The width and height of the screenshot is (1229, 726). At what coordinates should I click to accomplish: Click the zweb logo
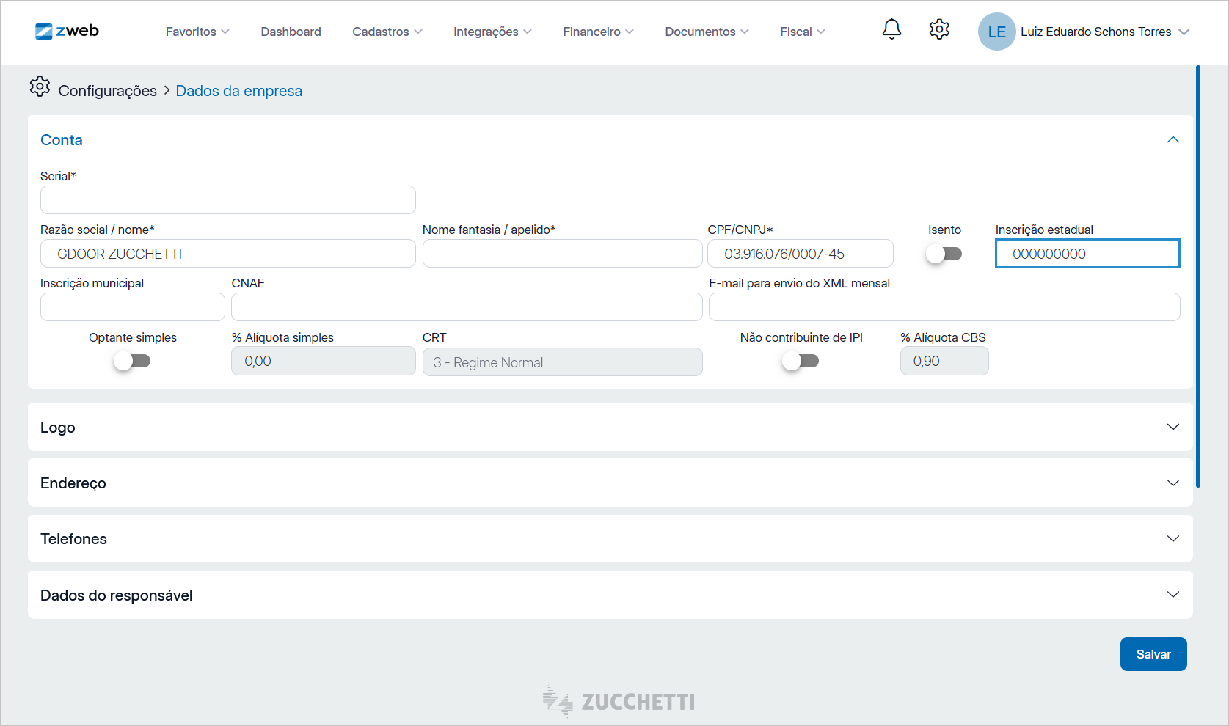pyautogui.click(x=67, y=31)
